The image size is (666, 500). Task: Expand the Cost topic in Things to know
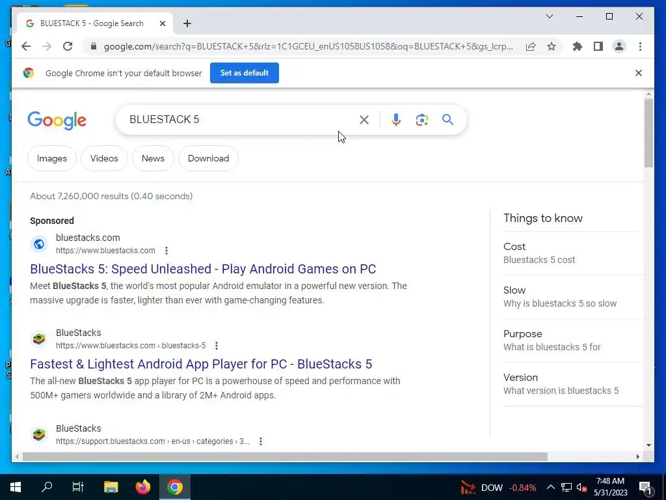[x=572, y=253]
